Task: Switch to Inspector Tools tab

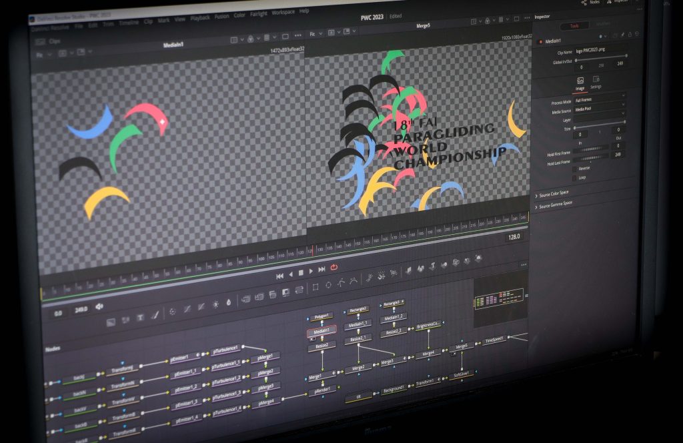Action: pos(574,26)
